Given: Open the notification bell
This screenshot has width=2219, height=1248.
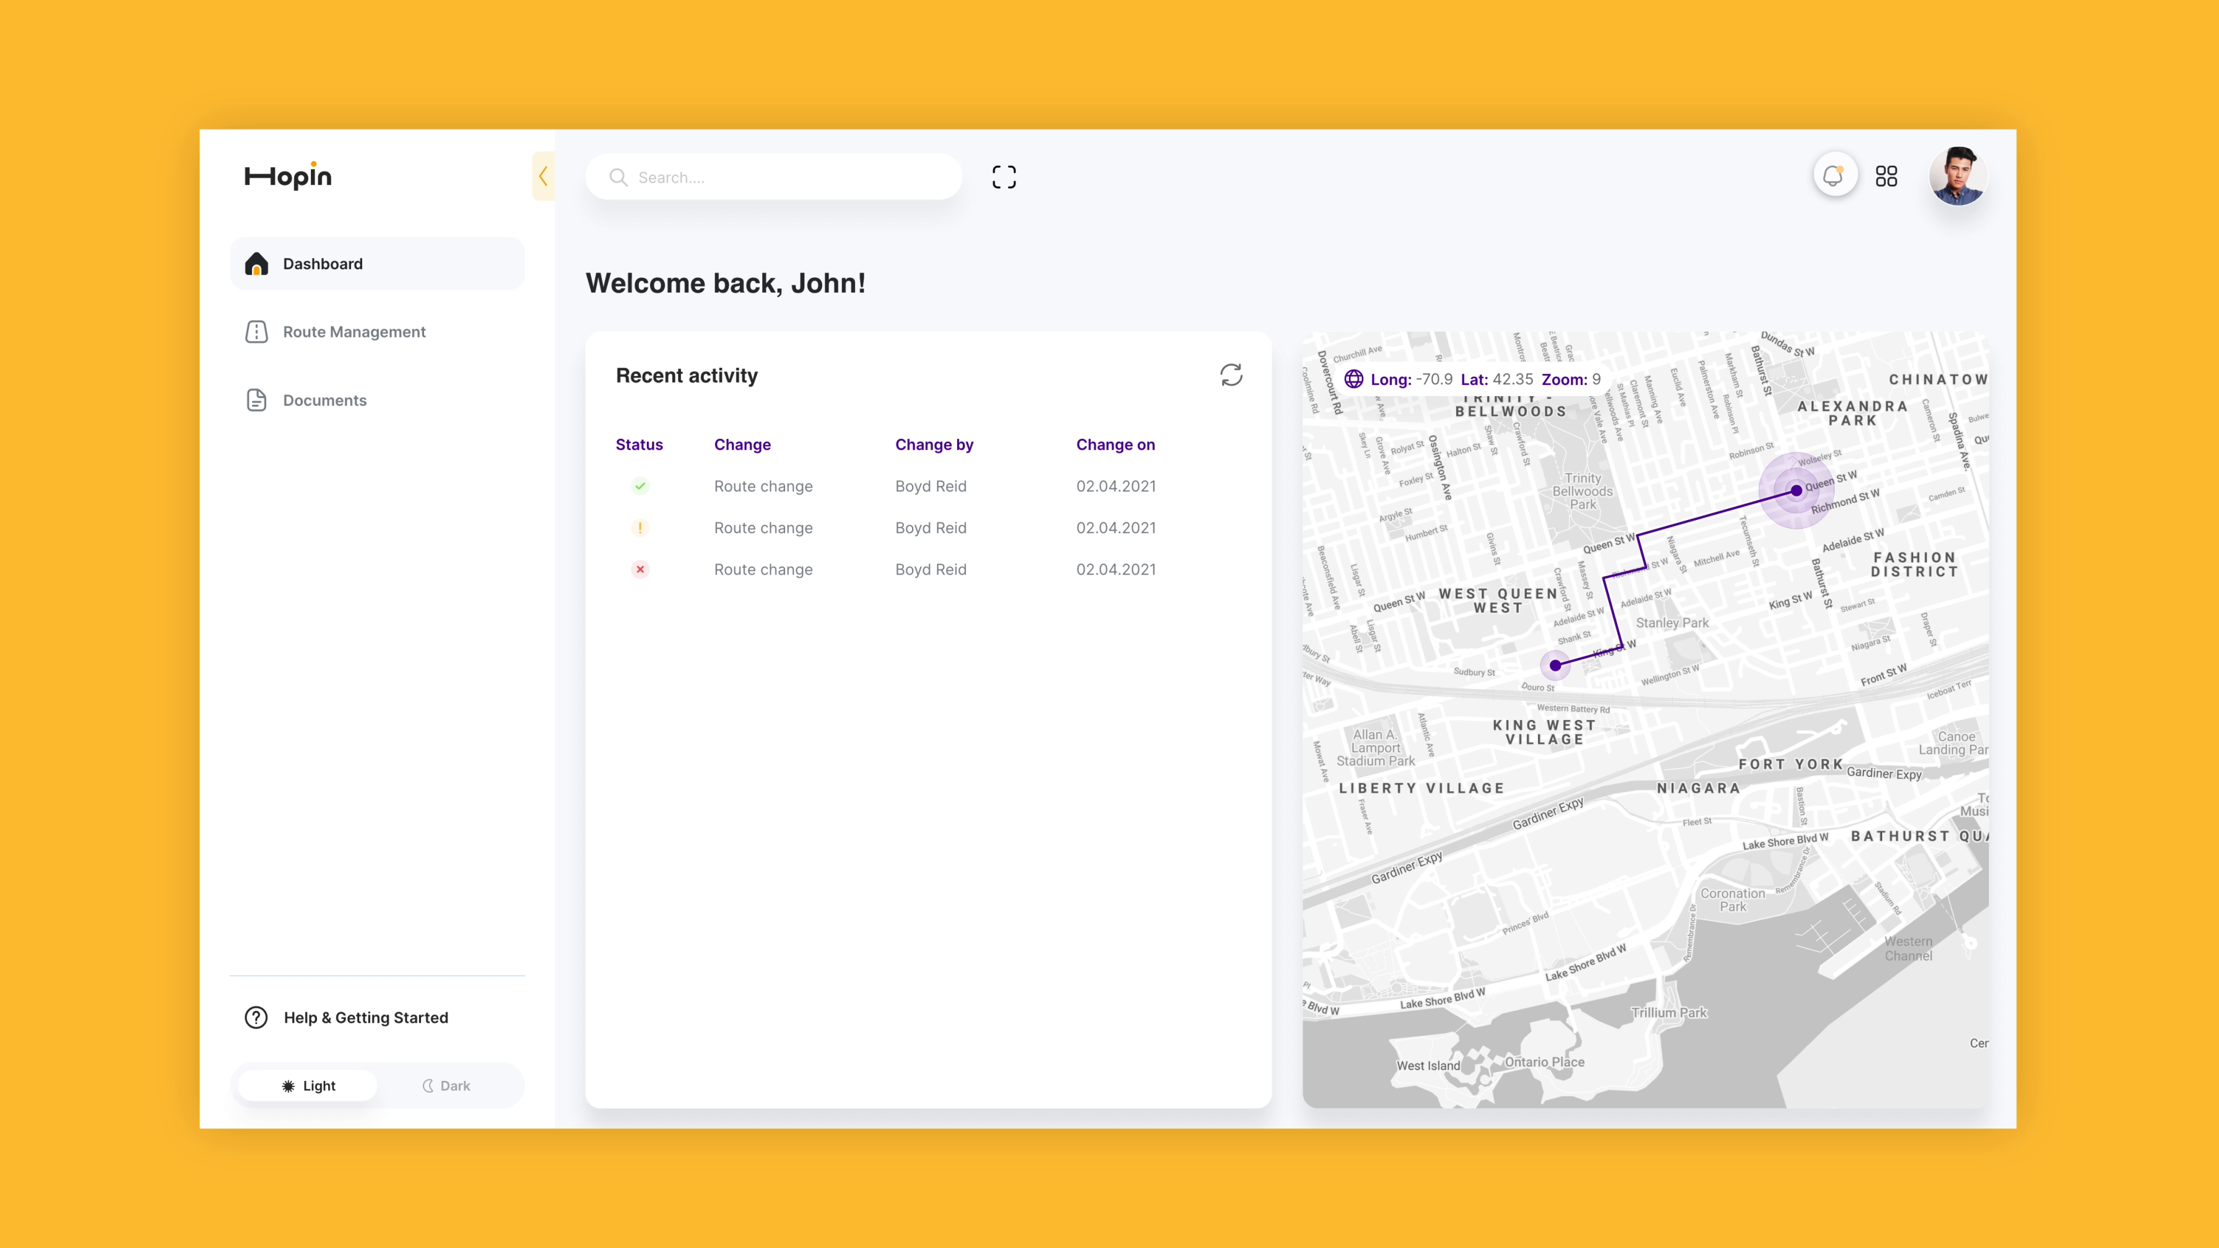Looking at the screenshot, I should point(1835,176).
